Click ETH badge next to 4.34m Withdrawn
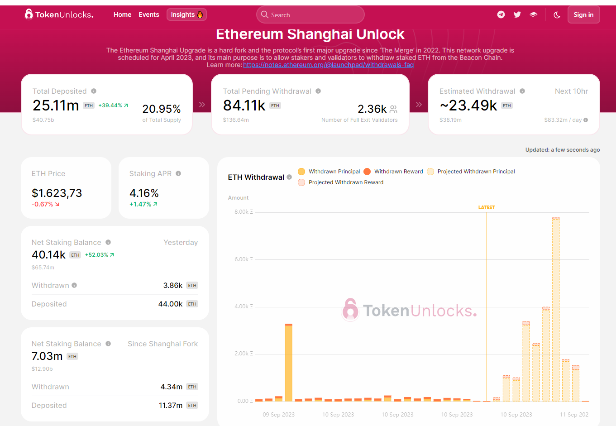Screen dimensions: 616x426 192,387
